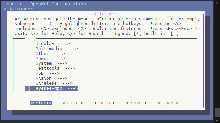Click the terminal scrollbar thumb

point(217,113)
